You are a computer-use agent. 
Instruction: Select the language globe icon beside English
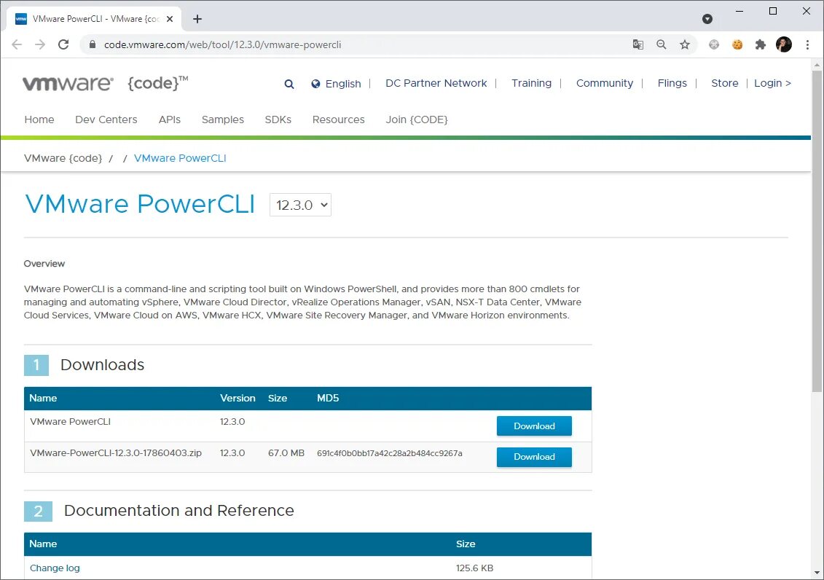(x=315, y=84)
